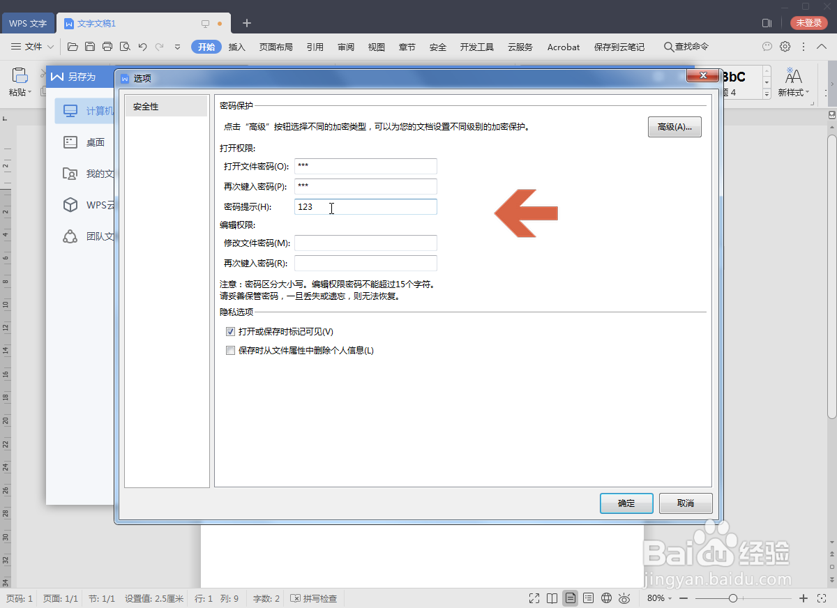This screenshot has width=837, height=608.
Task: Confirm options with the 确定 button
Action: pyautogui.click(x=626, y=503)
